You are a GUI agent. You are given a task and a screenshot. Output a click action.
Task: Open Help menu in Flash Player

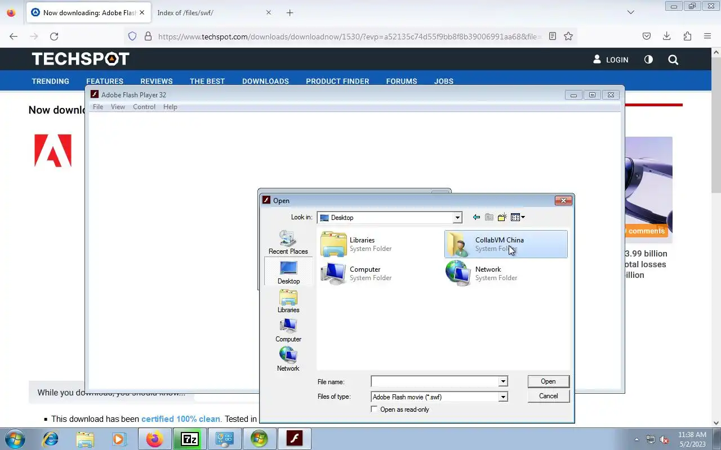[x=170, y=107]
